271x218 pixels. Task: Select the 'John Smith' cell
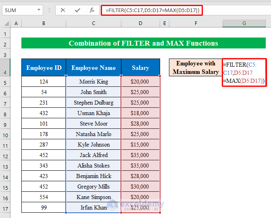coord(94,92)
